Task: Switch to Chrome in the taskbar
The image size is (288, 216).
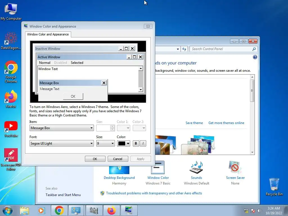Action: point(59,210)
